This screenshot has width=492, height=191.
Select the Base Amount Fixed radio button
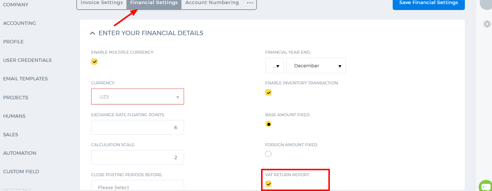point(268,124)
